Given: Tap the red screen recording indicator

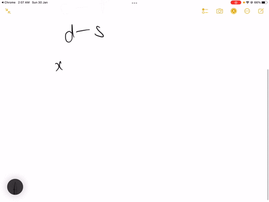Looking at the screenshot, I should [x=236, y=2].
